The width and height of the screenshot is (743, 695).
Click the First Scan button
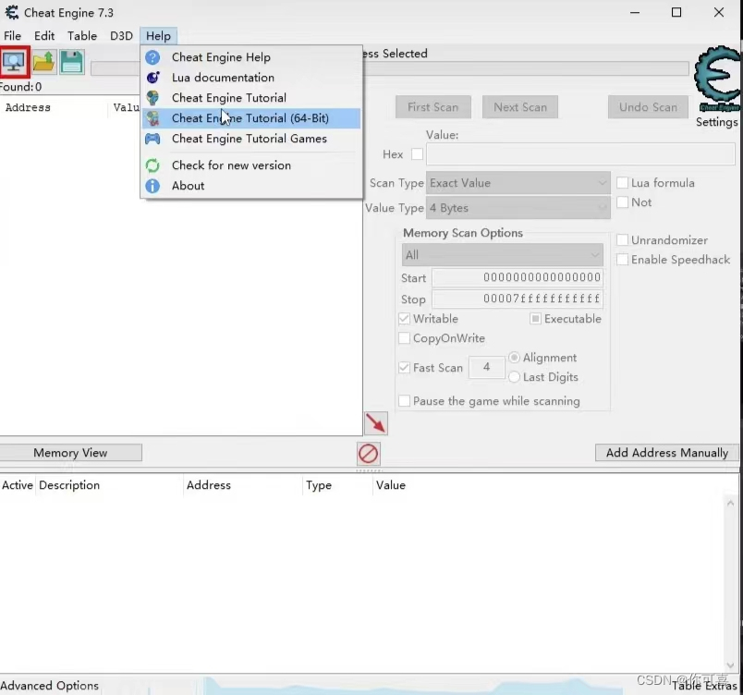coord(433,107)
